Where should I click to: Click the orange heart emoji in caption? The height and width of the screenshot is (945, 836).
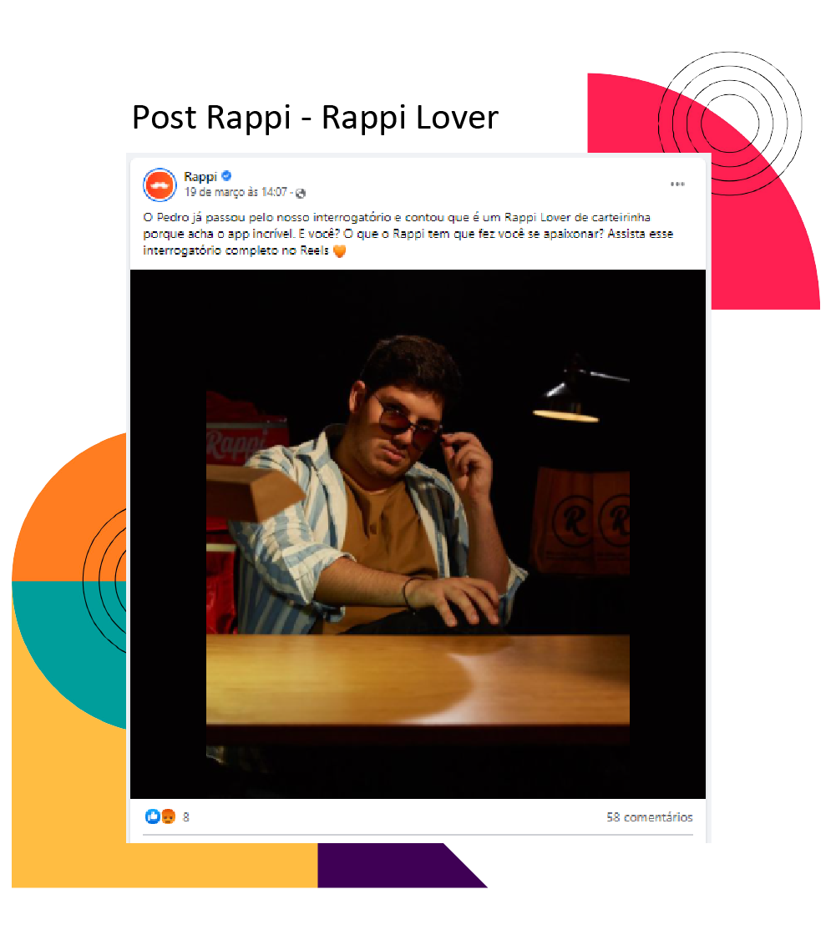point(340,250)
